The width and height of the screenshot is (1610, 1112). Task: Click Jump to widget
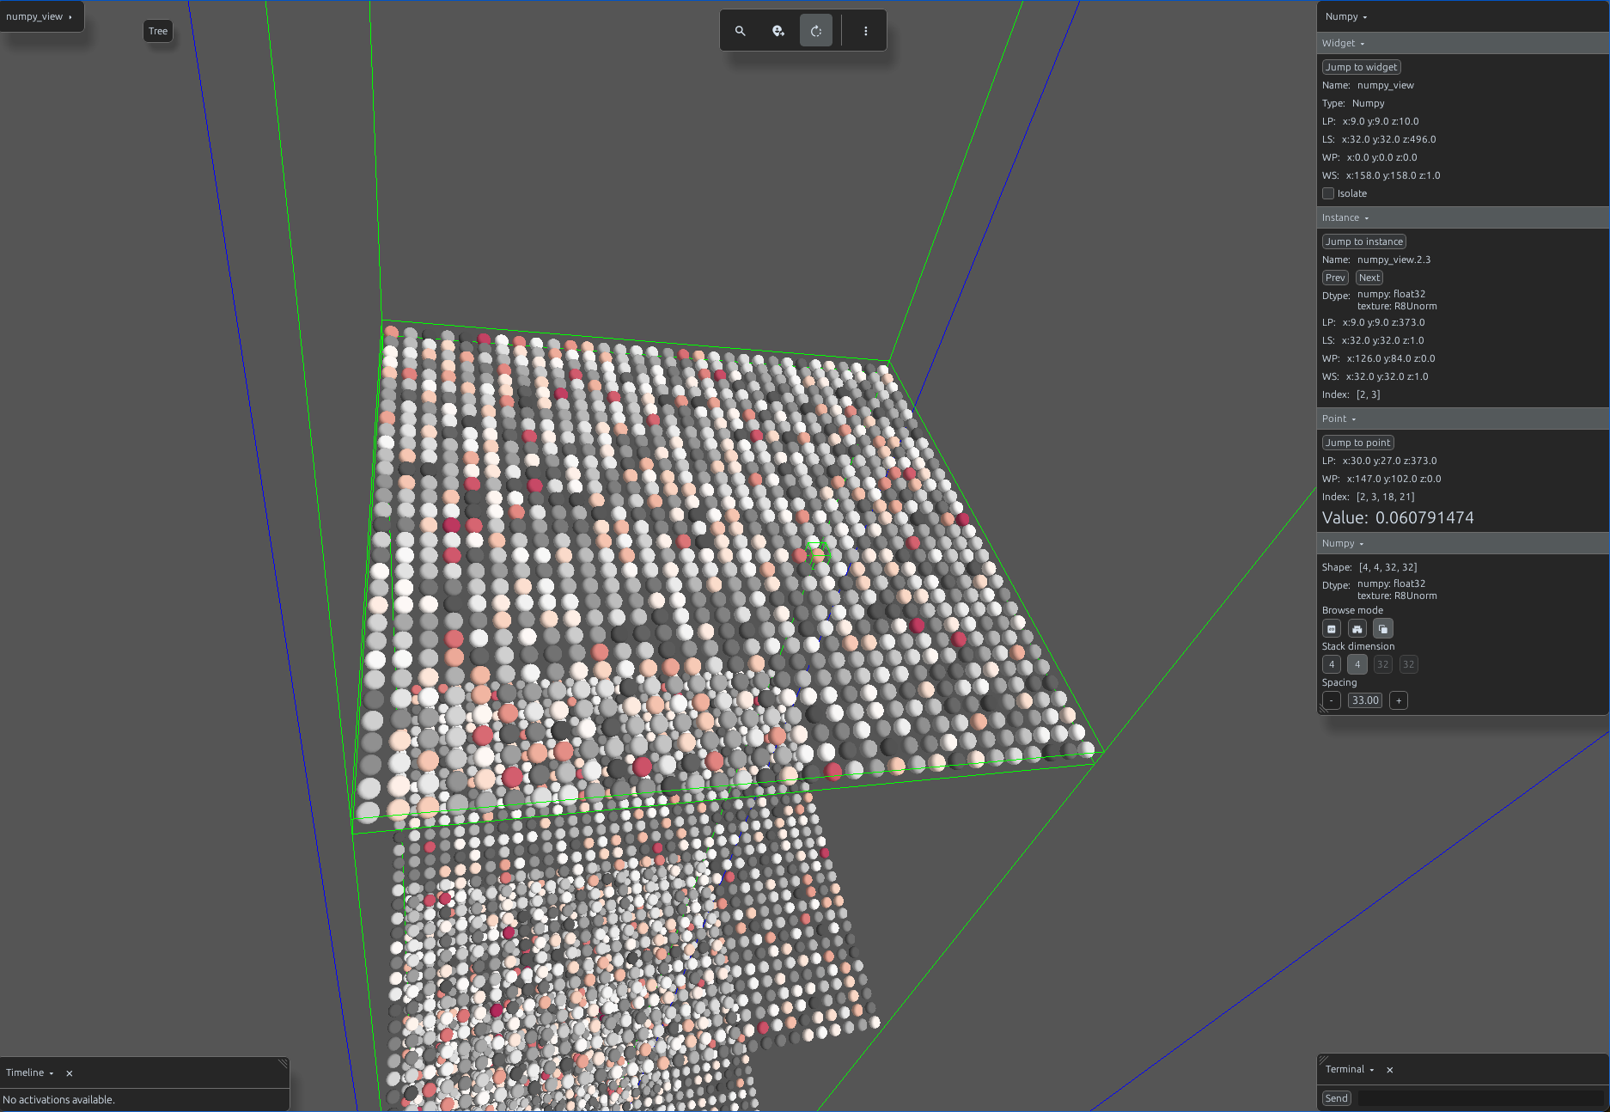click(1361, 67)
